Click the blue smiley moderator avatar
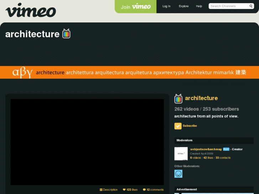This screenshot has height=194, width=259. pos(178,174)
